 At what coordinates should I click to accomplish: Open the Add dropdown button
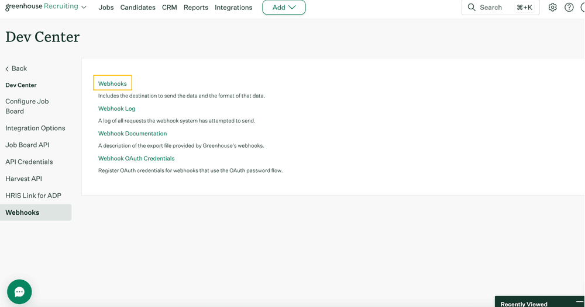click(284, 8)
